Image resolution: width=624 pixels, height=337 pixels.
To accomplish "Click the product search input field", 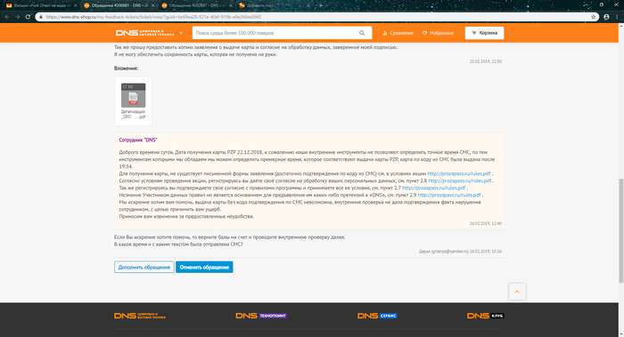I will pos(273,33).
